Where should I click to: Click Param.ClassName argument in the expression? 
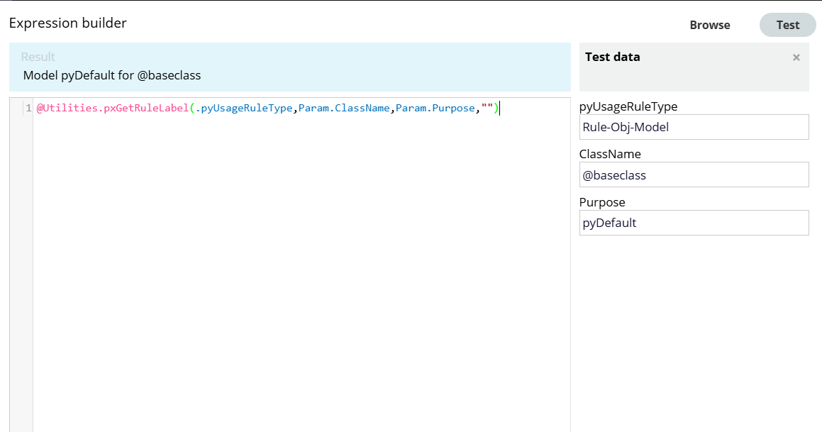[x=344, y=109]
